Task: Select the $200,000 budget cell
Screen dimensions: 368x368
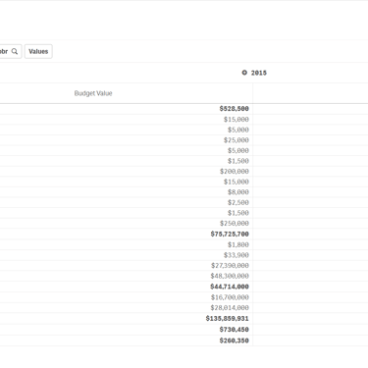Action: click(x=235, y=171)
